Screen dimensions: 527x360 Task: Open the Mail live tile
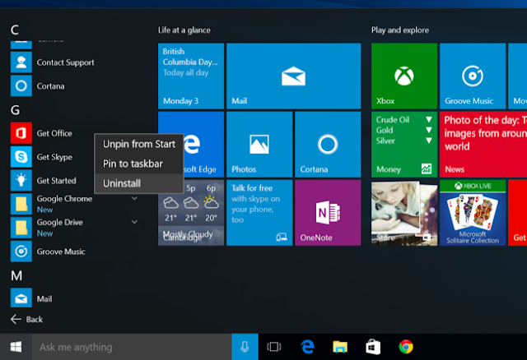[293, 76]
